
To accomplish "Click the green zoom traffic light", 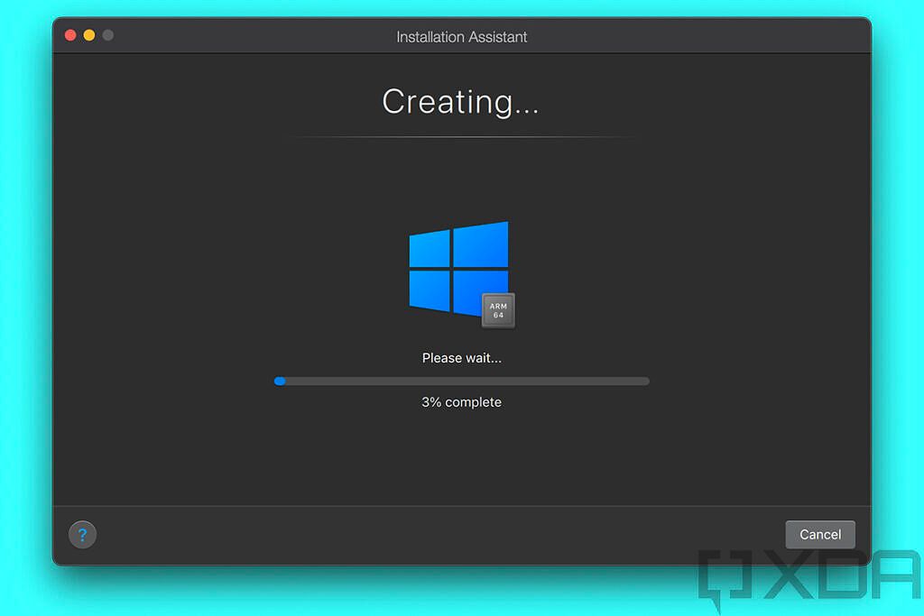I will tap(107, 34).
